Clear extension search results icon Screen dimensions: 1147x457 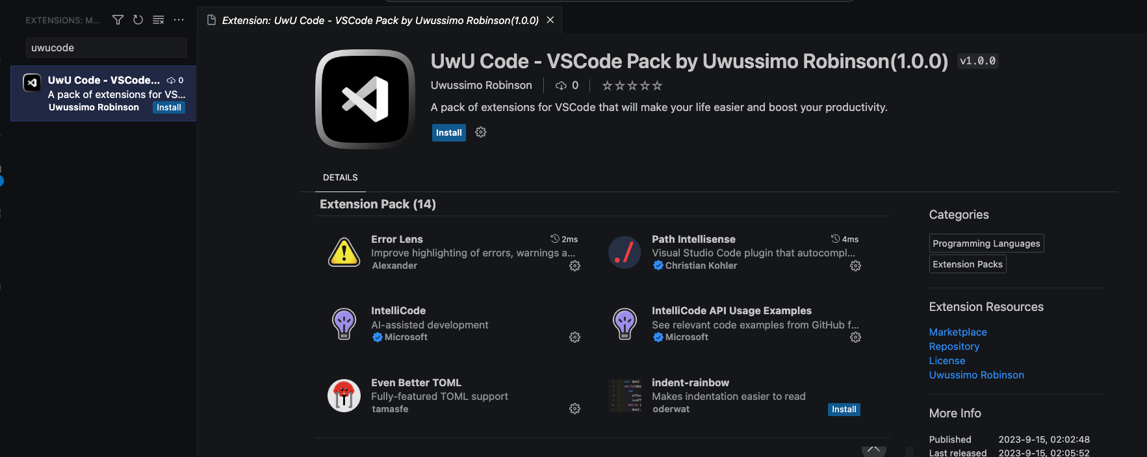(158, 20)
